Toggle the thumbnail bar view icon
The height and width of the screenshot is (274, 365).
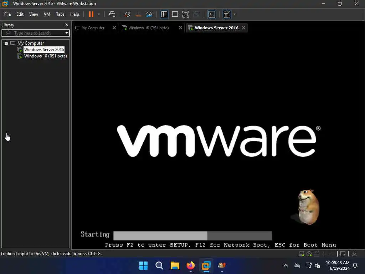click(x=175, y=14)
